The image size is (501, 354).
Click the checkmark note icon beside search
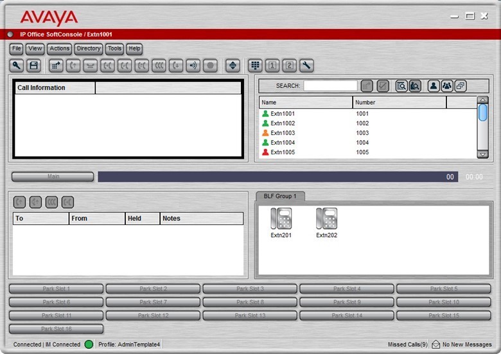tap(383, 86)
